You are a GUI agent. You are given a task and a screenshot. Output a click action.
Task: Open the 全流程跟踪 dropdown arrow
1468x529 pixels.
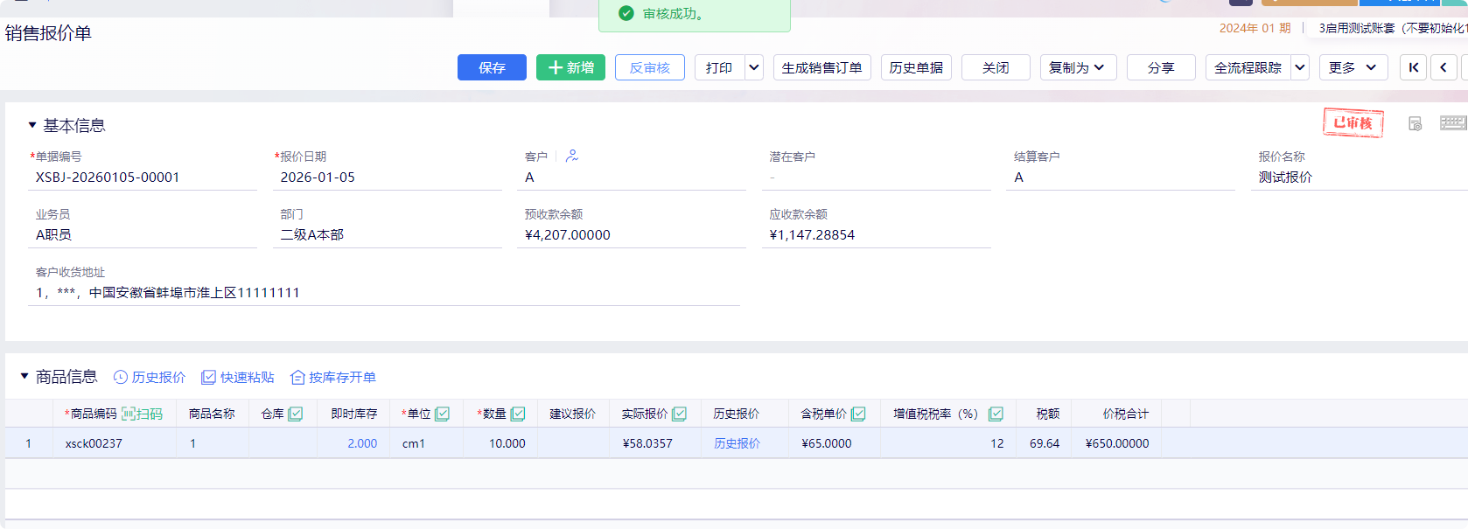1300,67
